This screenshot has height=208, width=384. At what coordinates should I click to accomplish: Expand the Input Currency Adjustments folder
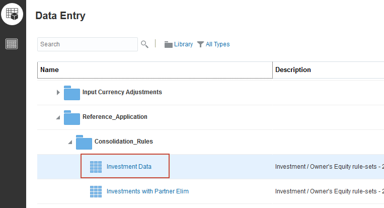click(x=58, y=93)
